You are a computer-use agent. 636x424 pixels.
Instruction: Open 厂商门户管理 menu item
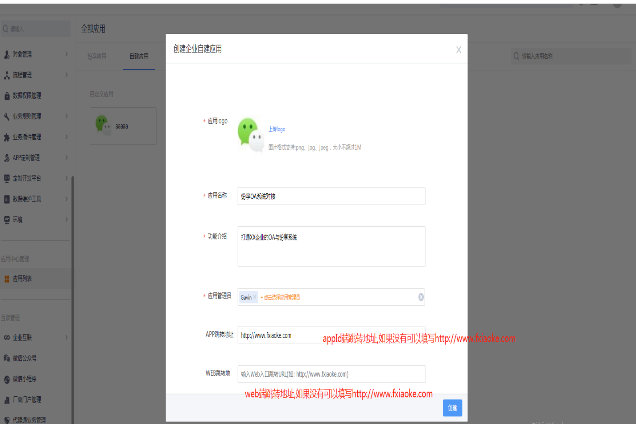(x=36, y=400)
